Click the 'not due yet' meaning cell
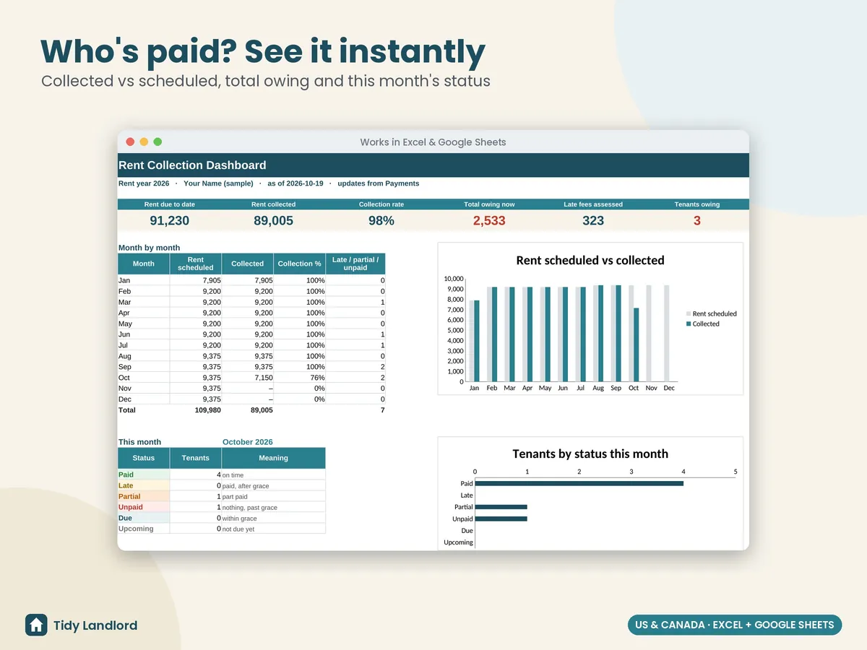The image size is (867, 650). (274, 529)
